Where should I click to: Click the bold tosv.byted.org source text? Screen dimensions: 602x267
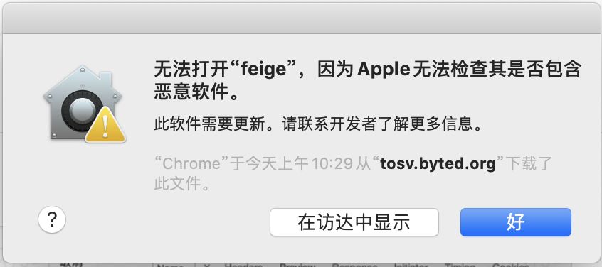[x=438, y=164]
